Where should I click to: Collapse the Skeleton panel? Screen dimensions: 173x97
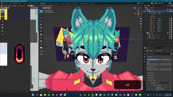(x=150, y=57)
